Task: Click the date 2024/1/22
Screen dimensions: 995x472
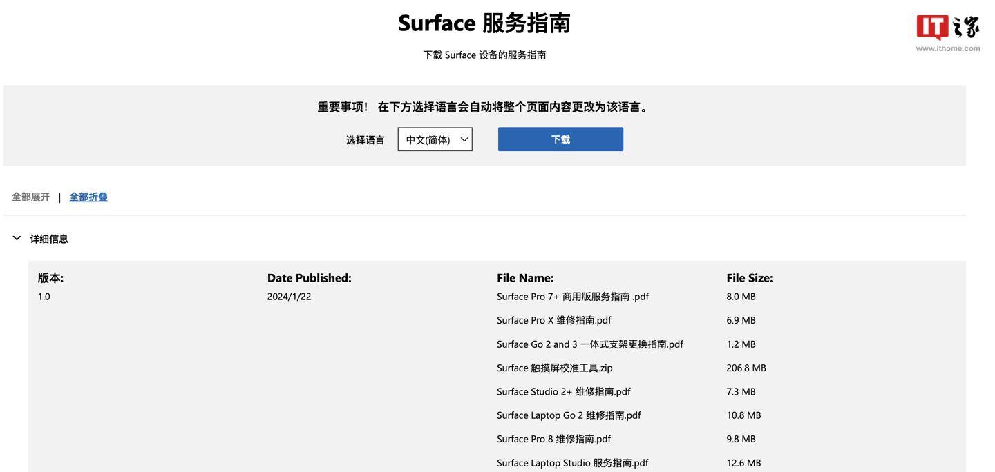Action: [x=289, y=297]
